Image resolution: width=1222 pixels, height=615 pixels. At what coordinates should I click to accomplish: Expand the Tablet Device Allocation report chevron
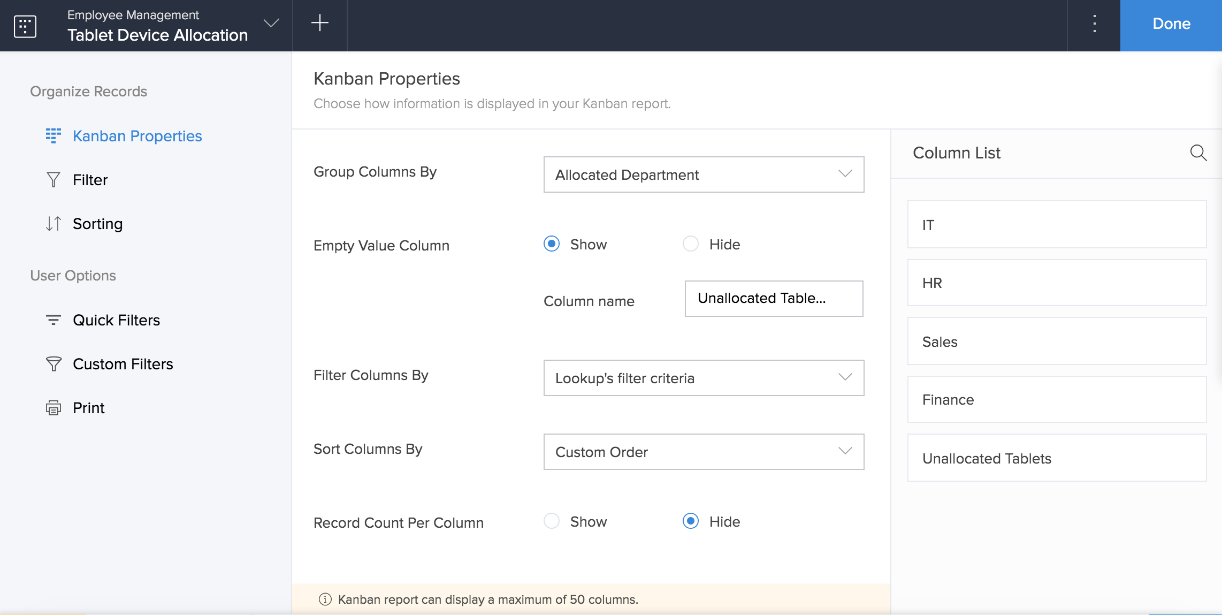click(271, 24)
